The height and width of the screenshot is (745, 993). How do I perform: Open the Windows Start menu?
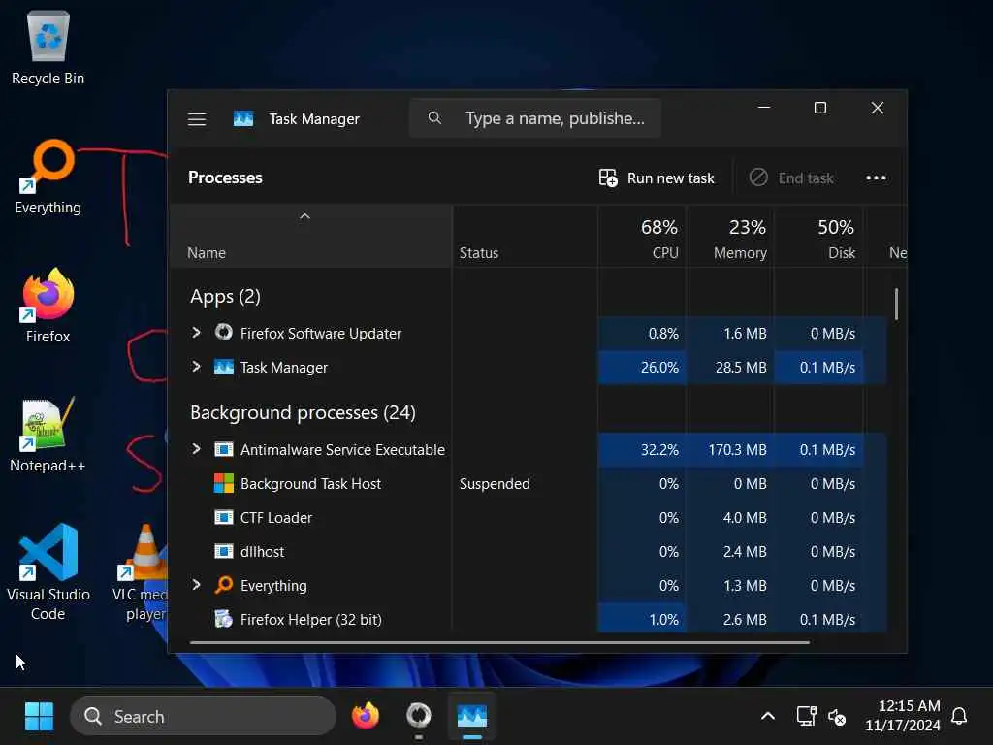point(39,717)
